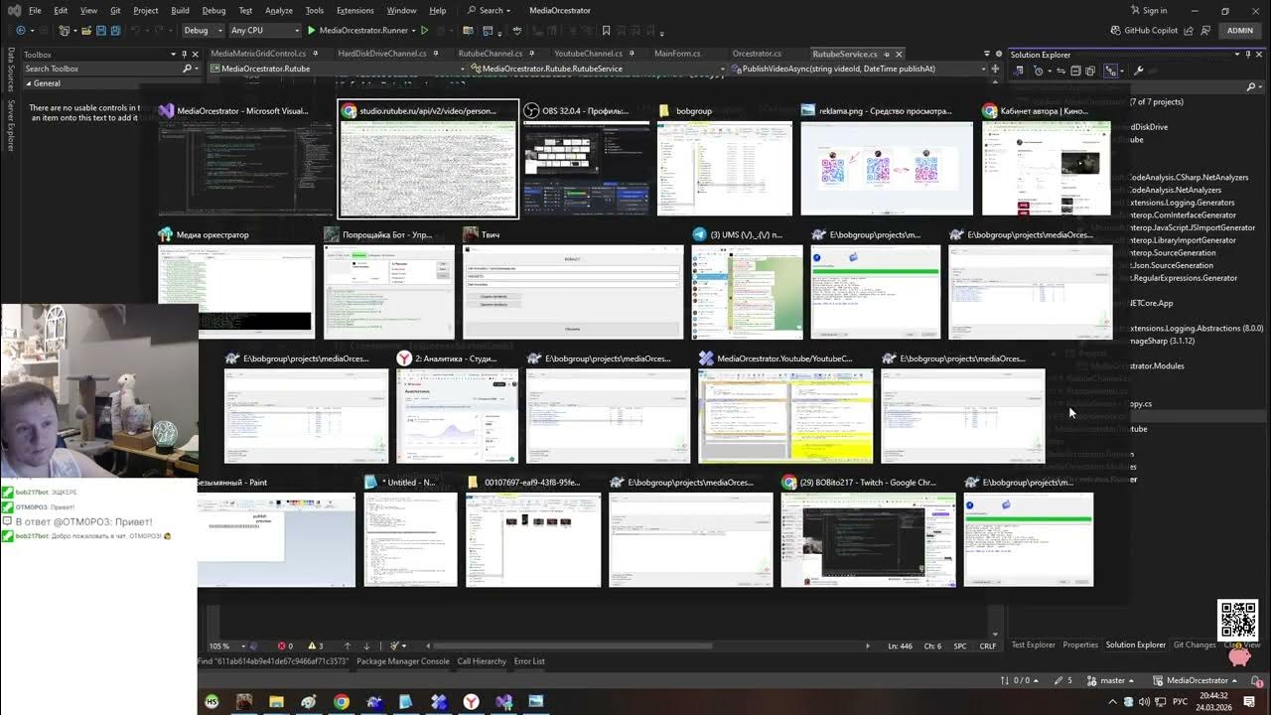Click the bookmark toolbar icon
Viewport: 1271px width, 715px height.
(606, 31)
